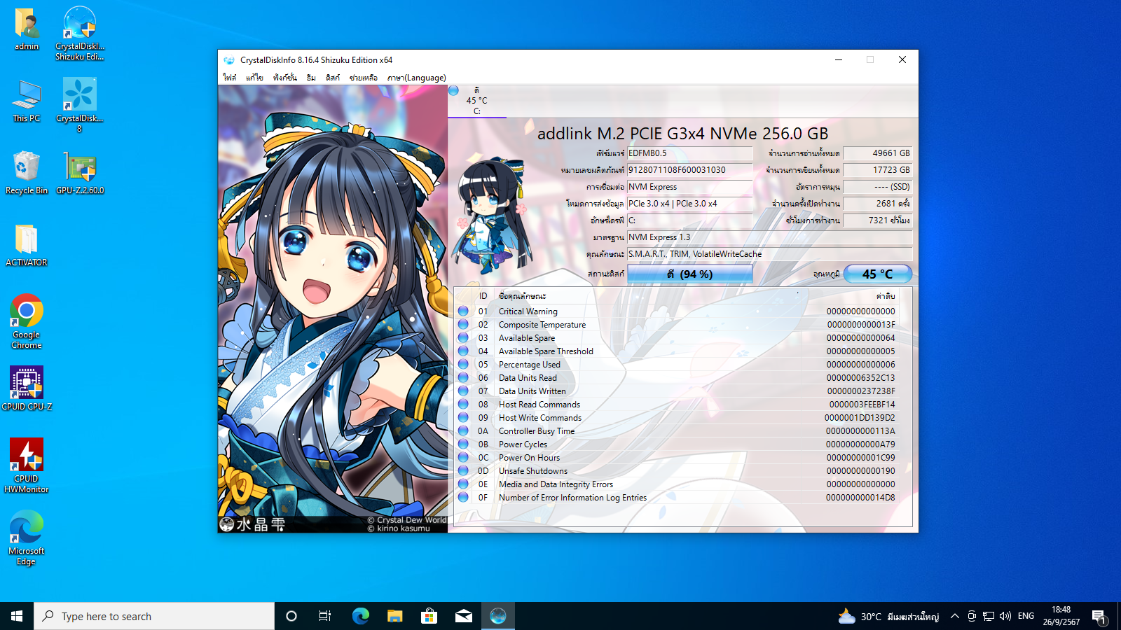Viewport: 1121px width, 630px height.
Task: Open the ACTIVATOR folder on desktop
Action: click(27, 245)
